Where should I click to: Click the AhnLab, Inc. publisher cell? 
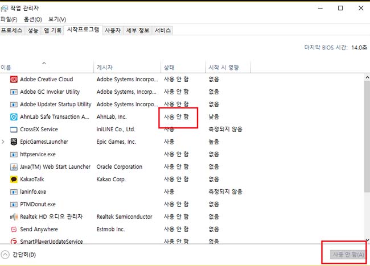112,117
